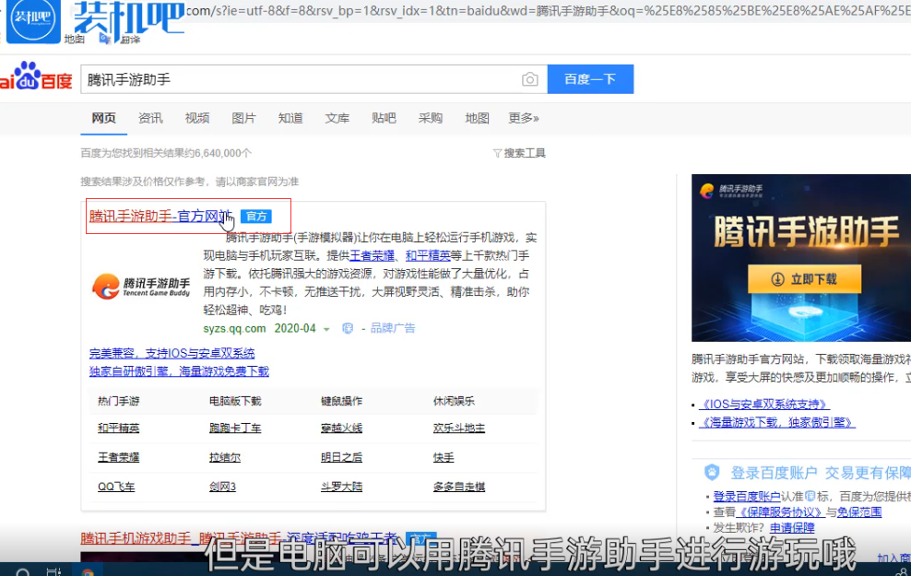Click the shield icon beside 登录百度账户
This screenshot has height=576, width=911.
tap(712, 473)
